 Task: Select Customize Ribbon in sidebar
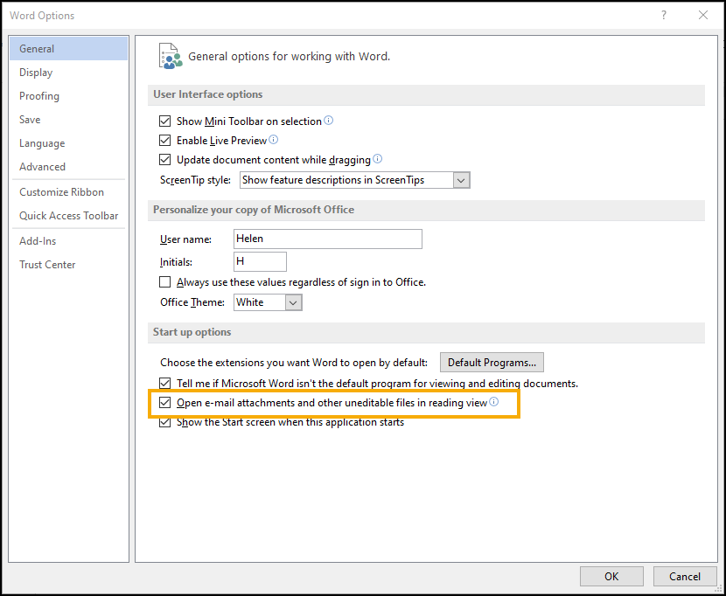(61, 192)
